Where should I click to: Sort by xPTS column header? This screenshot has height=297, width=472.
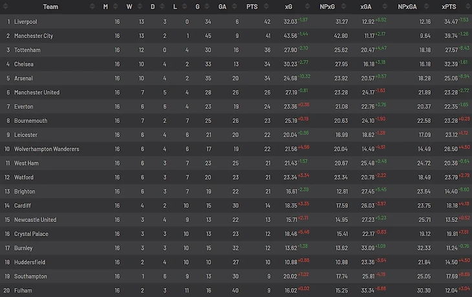(448, 7)
